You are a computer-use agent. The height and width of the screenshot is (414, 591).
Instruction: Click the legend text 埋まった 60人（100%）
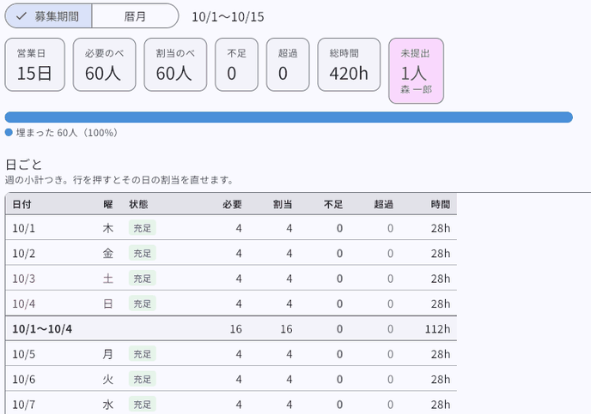[67, 133]
